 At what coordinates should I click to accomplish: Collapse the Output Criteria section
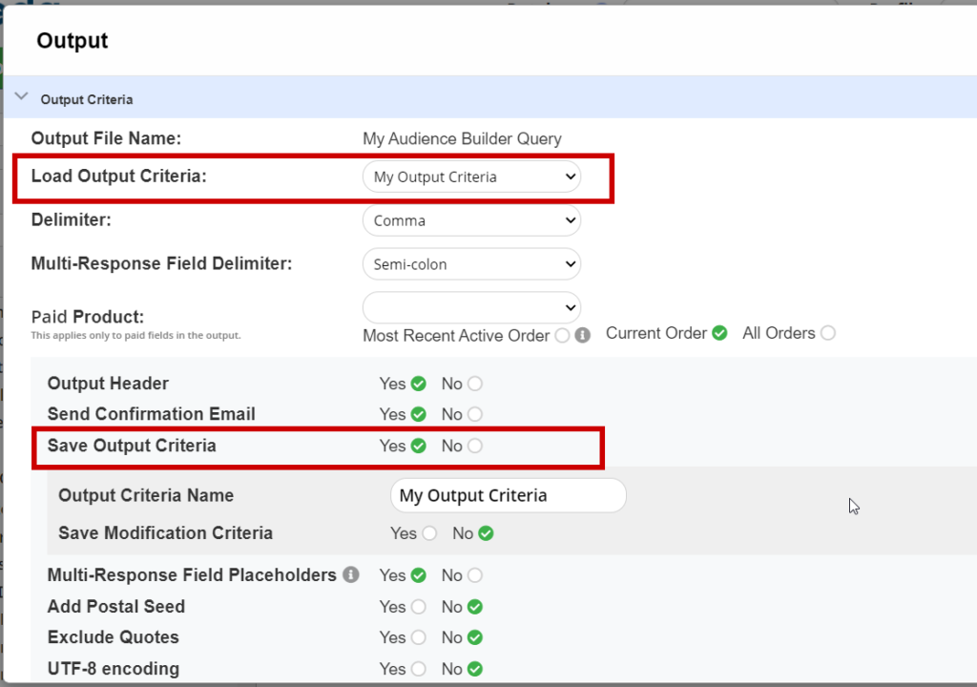[x=21, y=97]
